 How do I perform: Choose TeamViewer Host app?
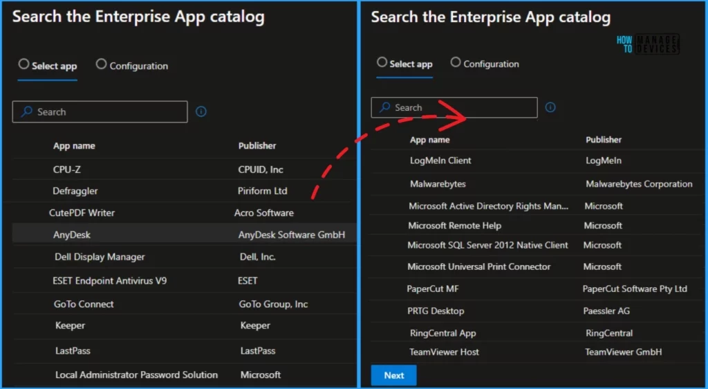point(444,352)
